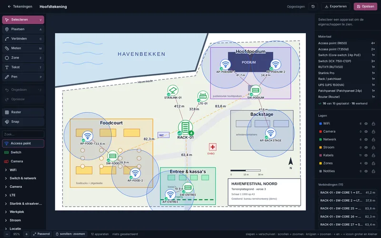Select AP-FOOD-1 access point

pos(88,136)
